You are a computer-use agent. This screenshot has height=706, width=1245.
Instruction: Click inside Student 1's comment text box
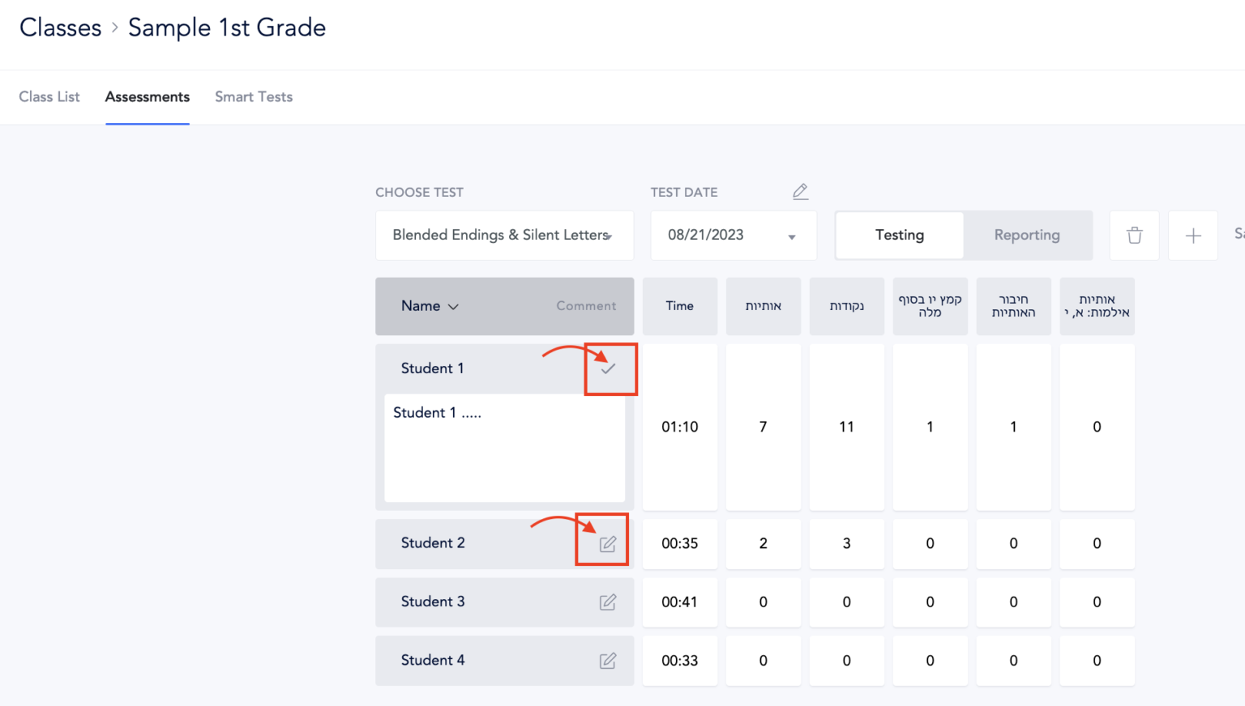(504, 448)
